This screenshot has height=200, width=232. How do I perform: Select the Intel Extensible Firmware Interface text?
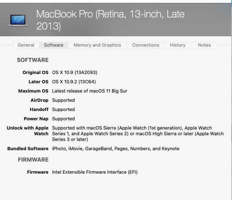click(95, 172)
